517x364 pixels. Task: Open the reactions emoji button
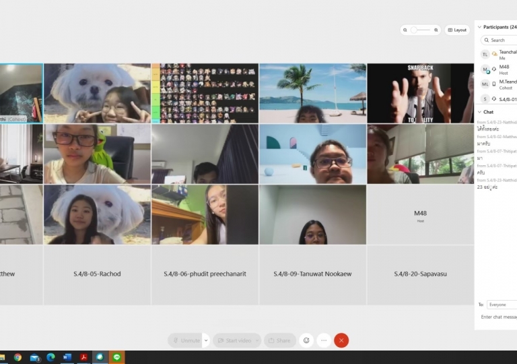306,340
